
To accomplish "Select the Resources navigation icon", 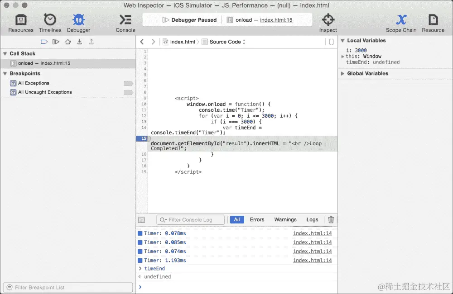I will point(20,21).
